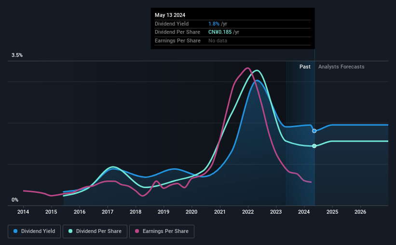This screenshot has width=396, height=245.
Task: Select the 2016 x-axis label
Action: point(79,212)
